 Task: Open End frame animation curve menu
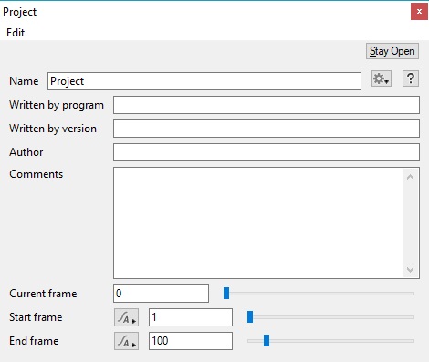coord(126,341)
